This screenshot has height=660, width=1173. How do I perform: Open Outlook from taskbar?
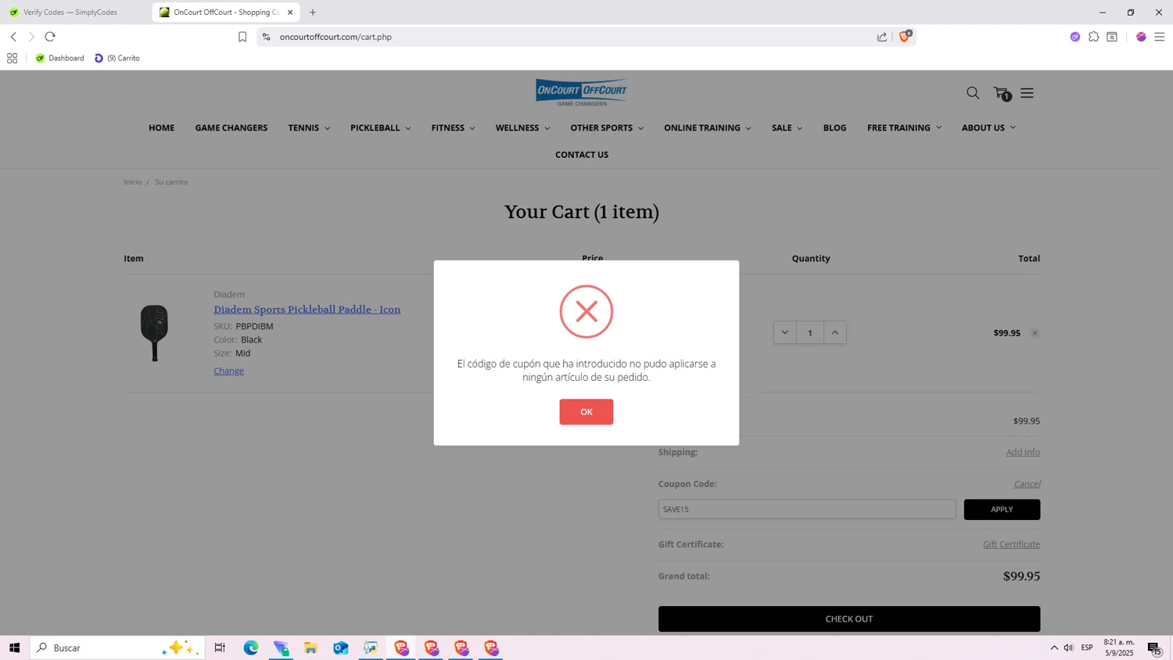(x=341, y=647)
